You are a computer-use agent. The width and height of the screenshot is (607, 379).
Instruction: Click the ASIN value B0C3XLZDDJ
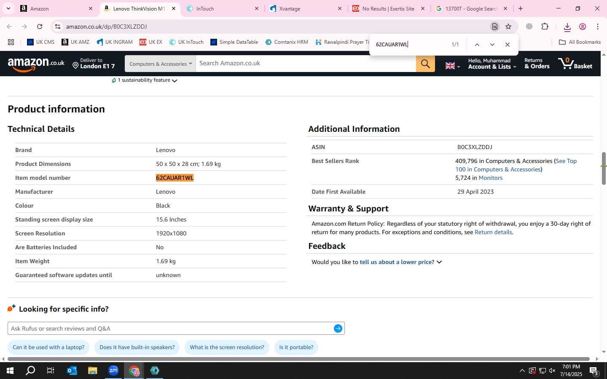tap(475, 147)
